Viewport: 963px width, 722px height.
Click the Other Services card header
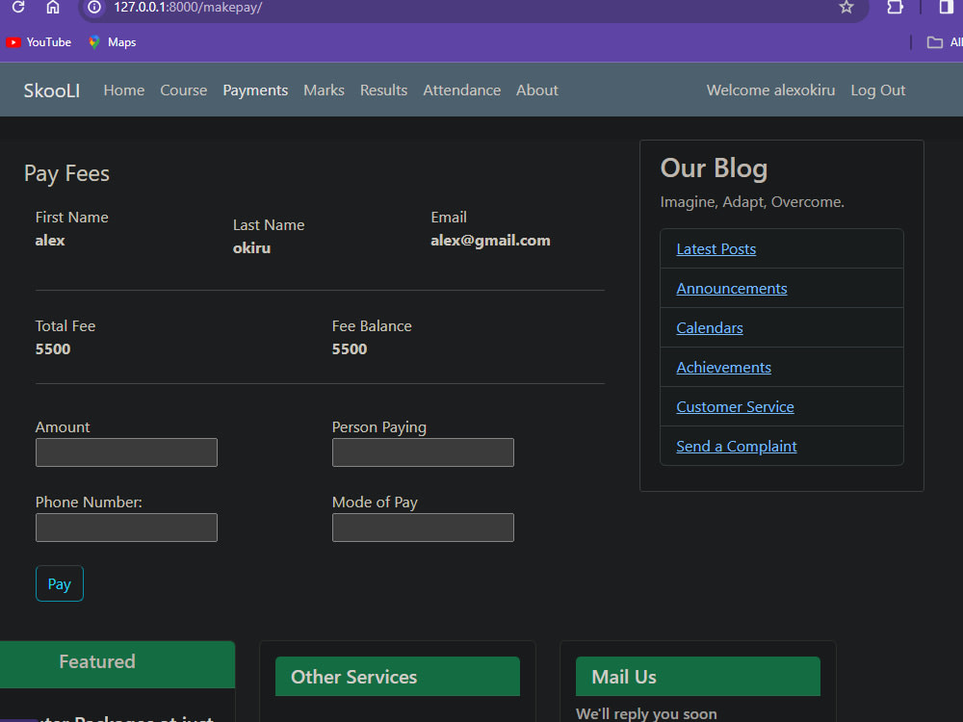(x=398, y=677)
